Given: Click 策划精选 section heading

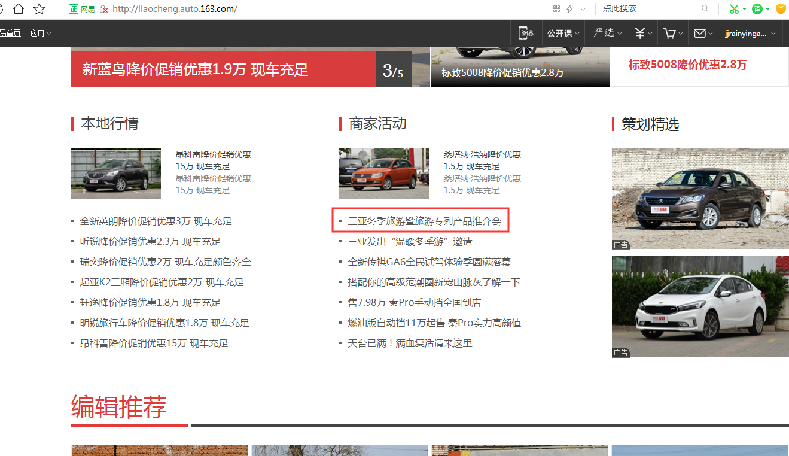Looking at the screenshot, I should pyautogui.click(x=650, y=124).
